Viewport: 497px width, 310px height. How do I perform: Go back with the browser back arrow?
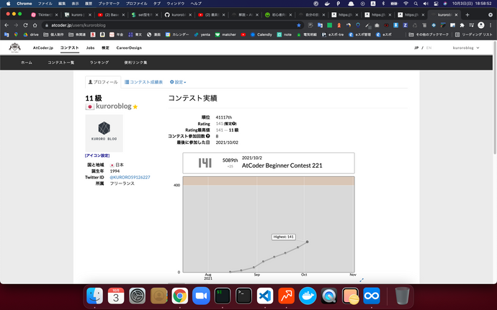(x=6, y=25)
